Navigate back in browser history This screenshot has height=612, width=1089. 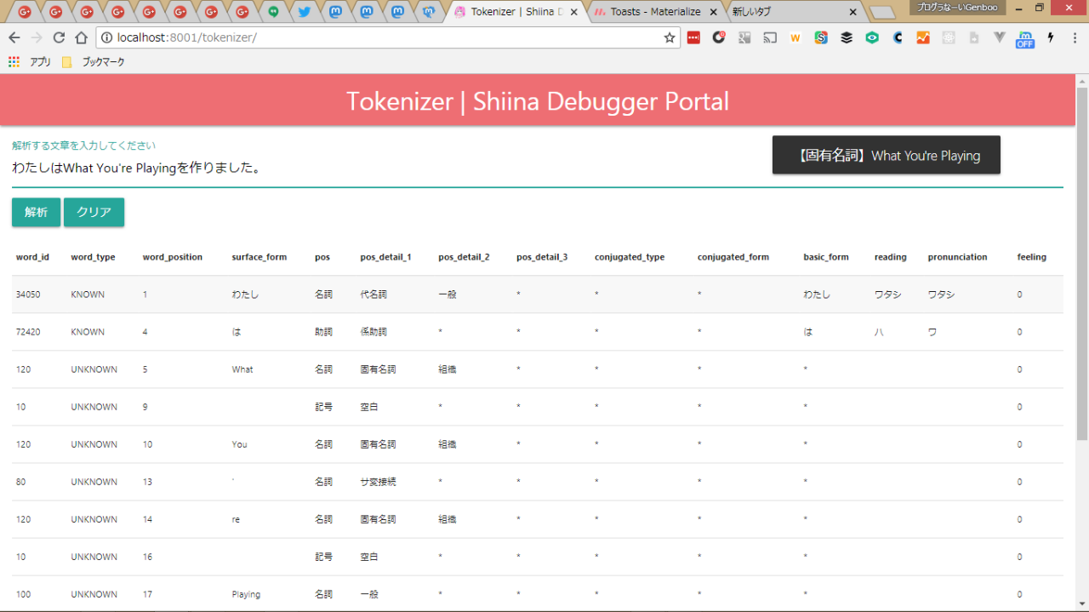point(14,37)
